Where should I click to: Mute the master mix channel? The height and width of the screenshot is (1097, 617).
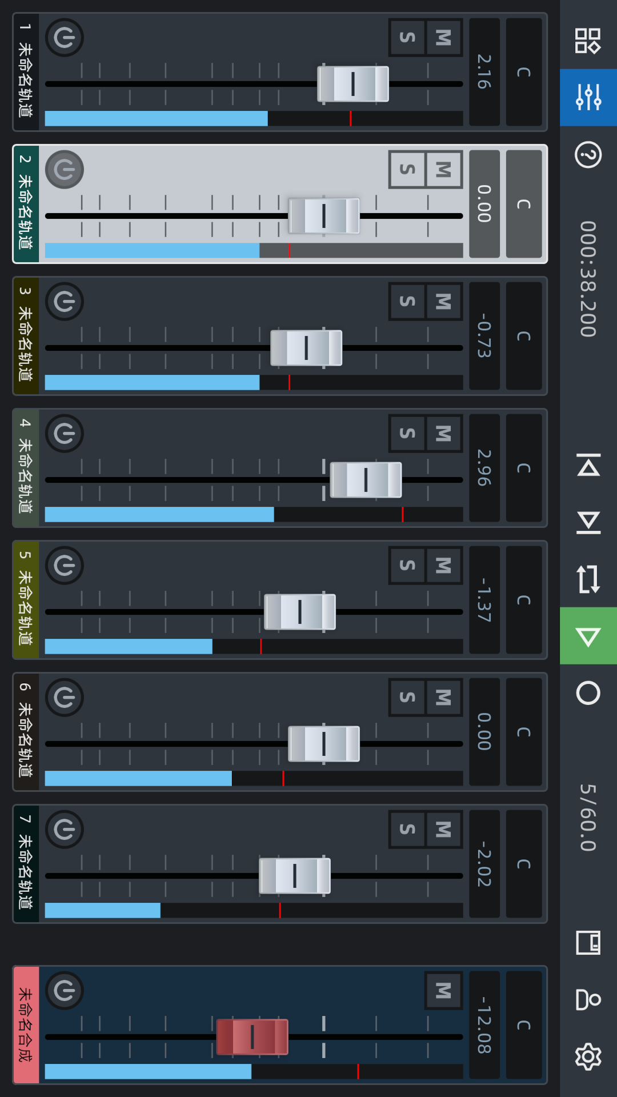click(443, 990)
